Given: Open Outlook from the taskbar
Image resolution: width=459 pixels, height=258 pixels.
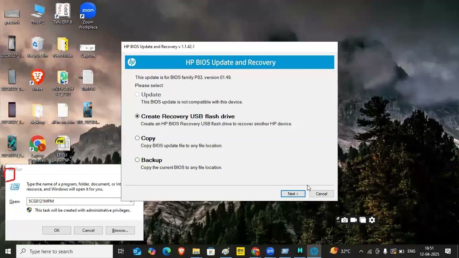Looking at the screenshot, I should click(137, 251).
